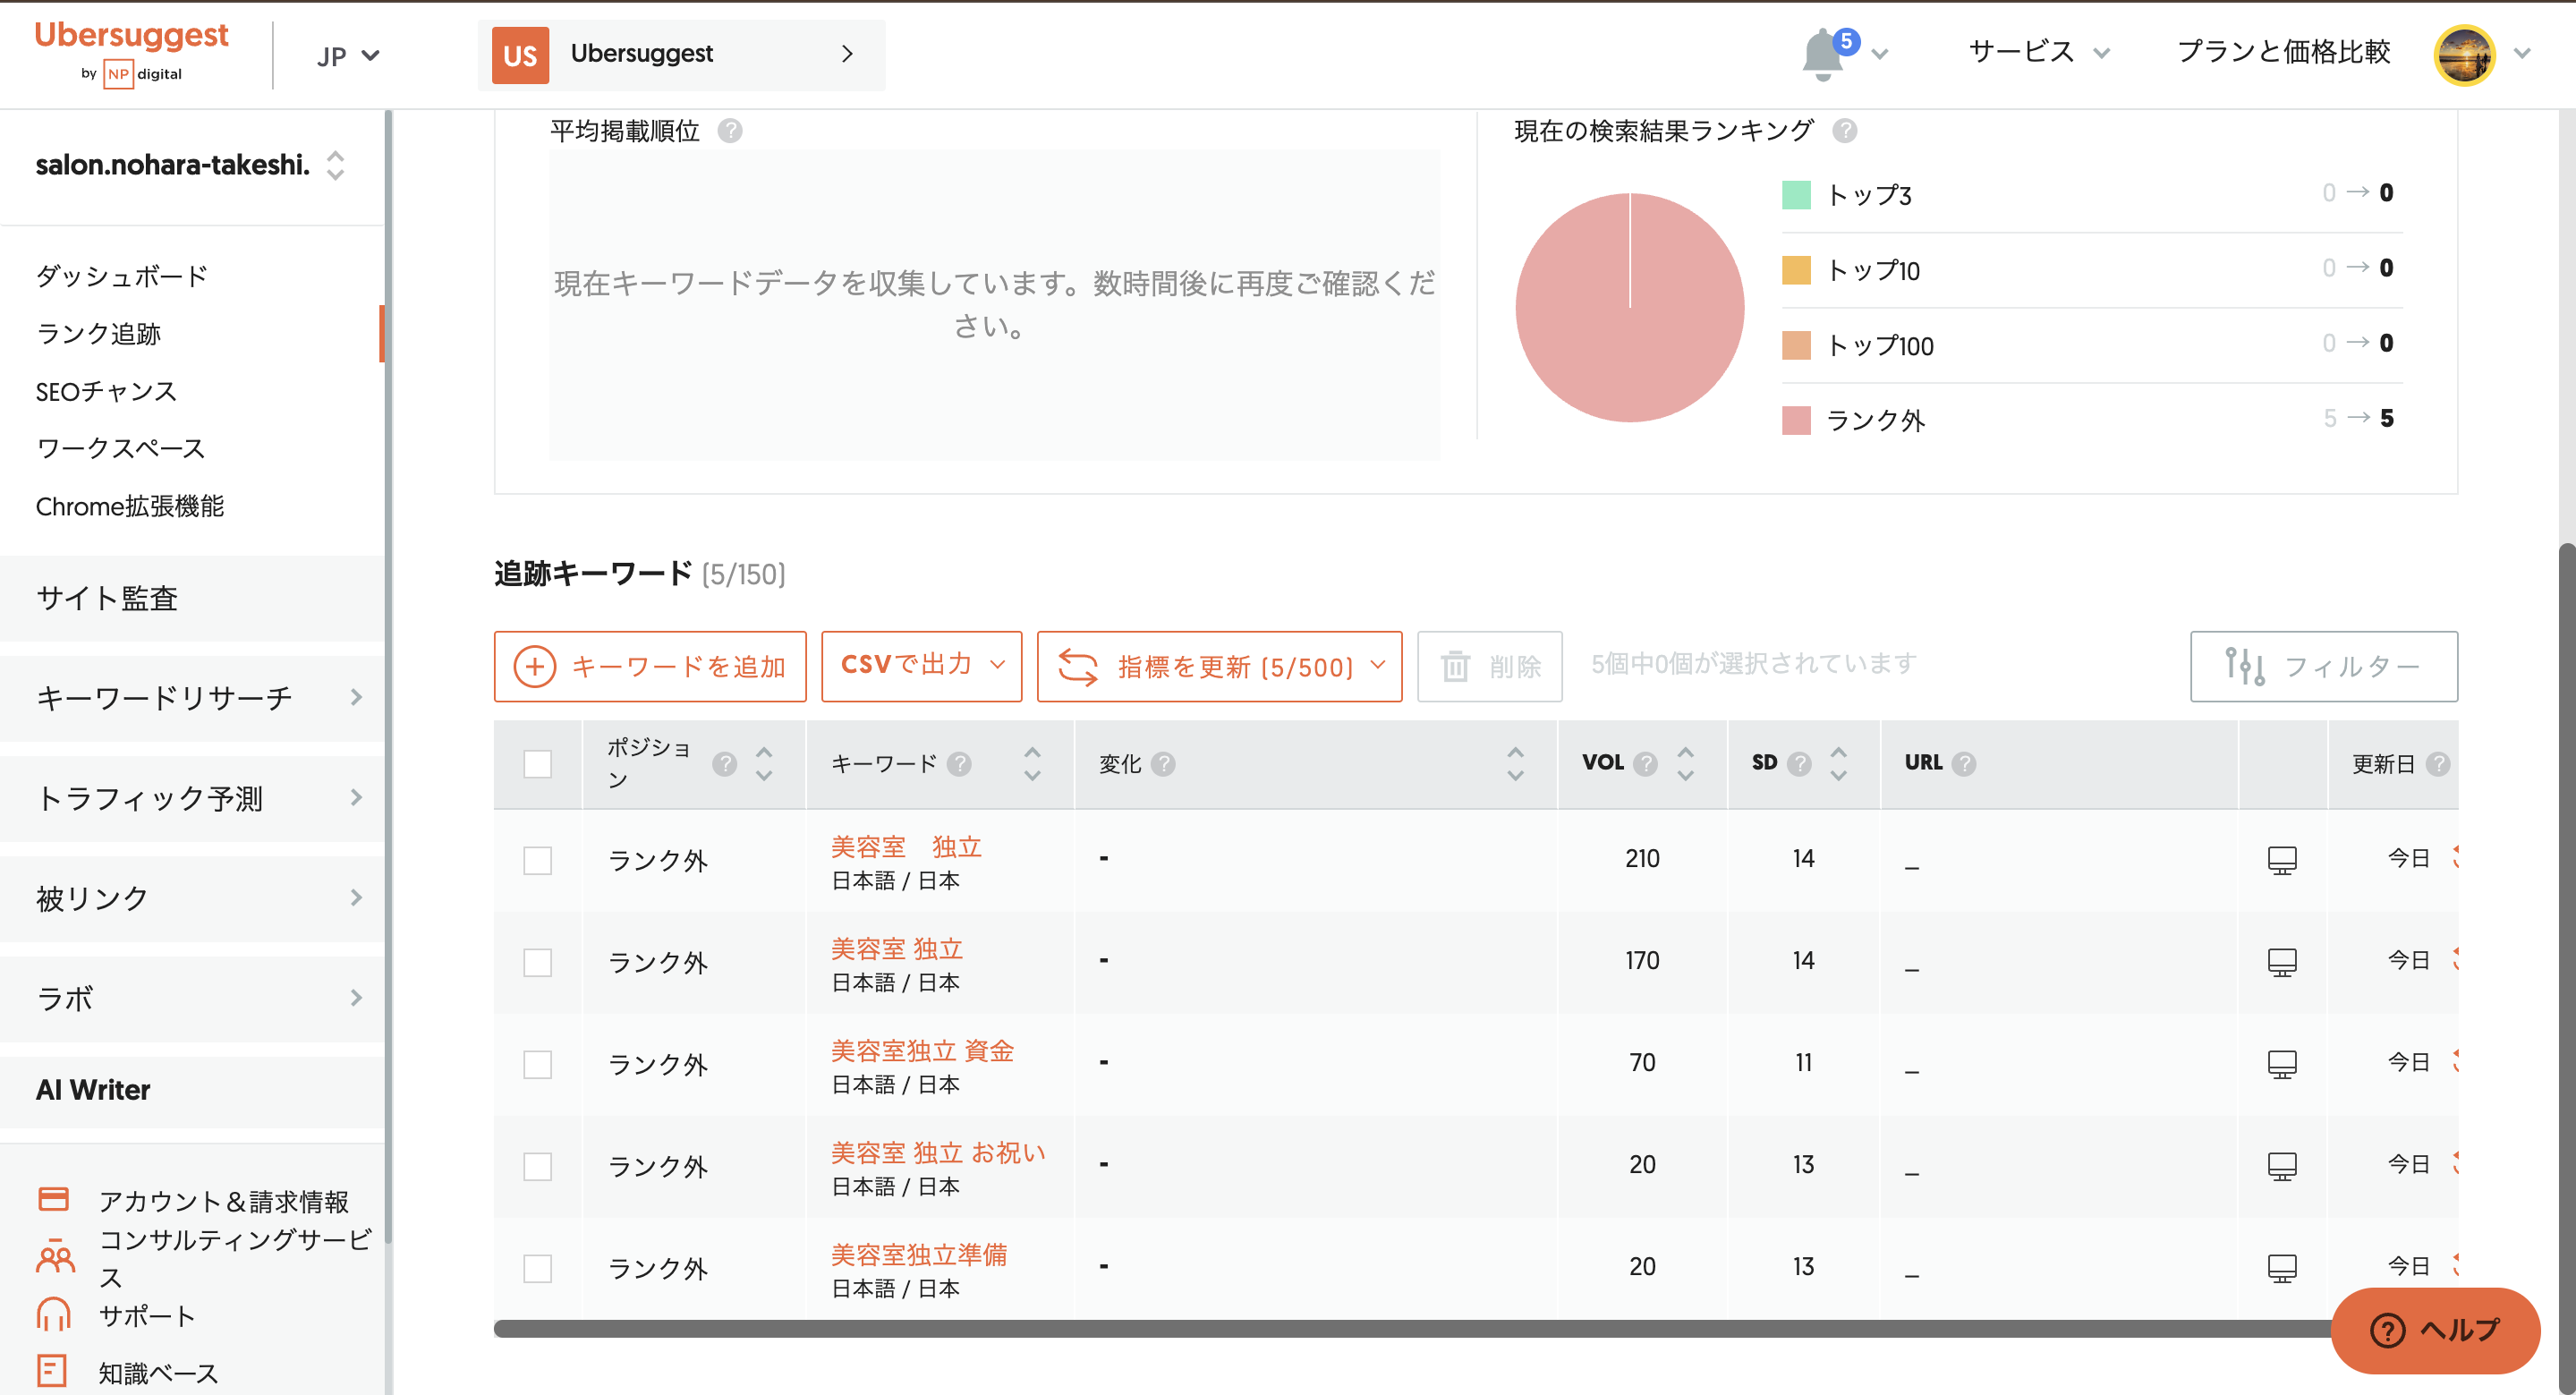Toggle the select-all checkbox in table header
The height and width of the screenshot is (1395, 2576).
(x=538, y=764)
